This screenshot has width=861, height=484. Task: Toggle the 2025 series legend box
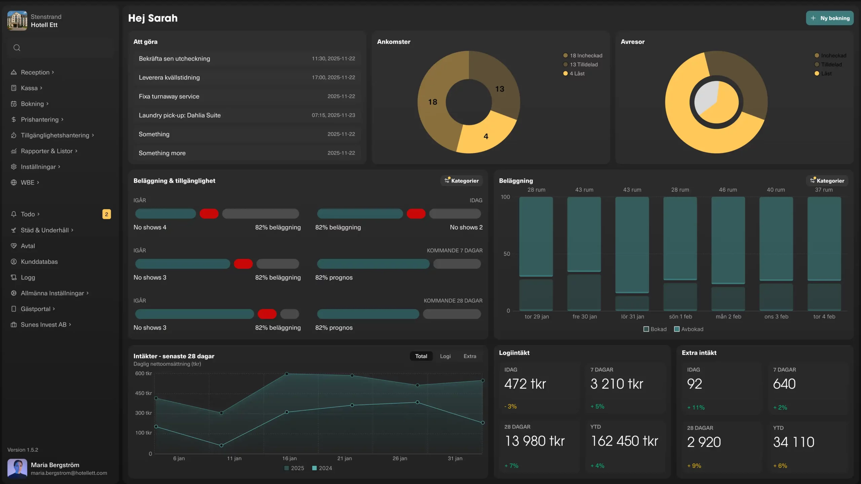287,468
